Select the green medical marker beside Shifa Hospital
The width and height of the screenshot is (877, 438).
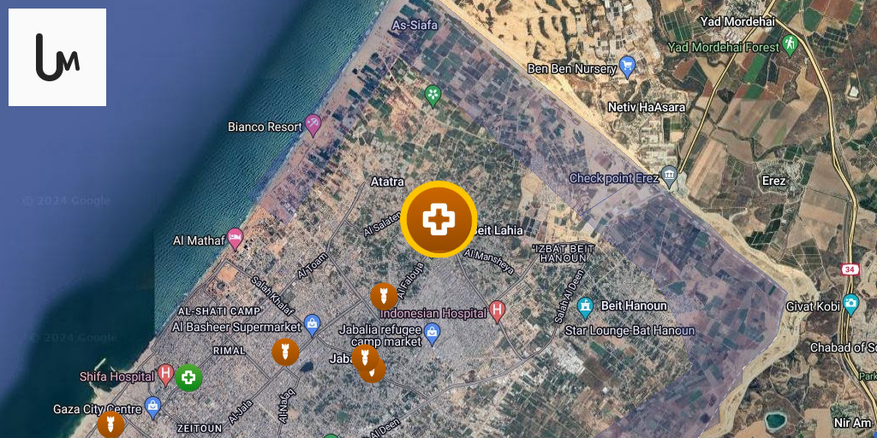point(189,378)
